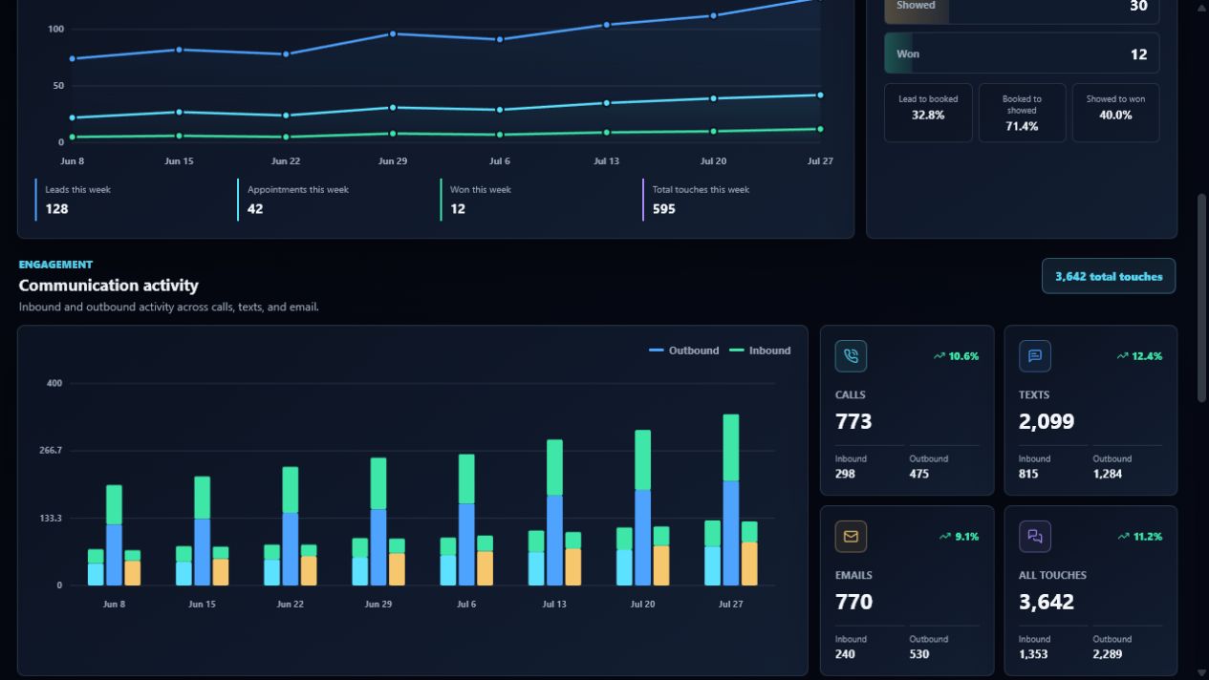
Task: Click the chat bubbles icon on All Touches card
Action: pos(1035,537)
